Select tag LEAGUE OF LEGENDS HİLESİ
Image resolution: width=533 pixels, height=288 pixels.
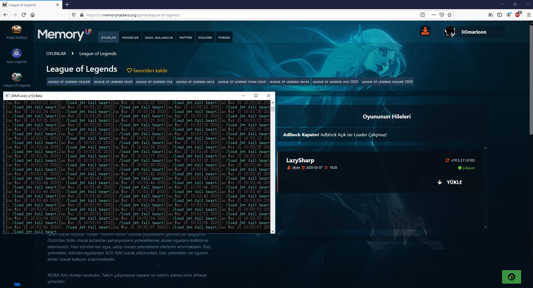coord(113,82)
